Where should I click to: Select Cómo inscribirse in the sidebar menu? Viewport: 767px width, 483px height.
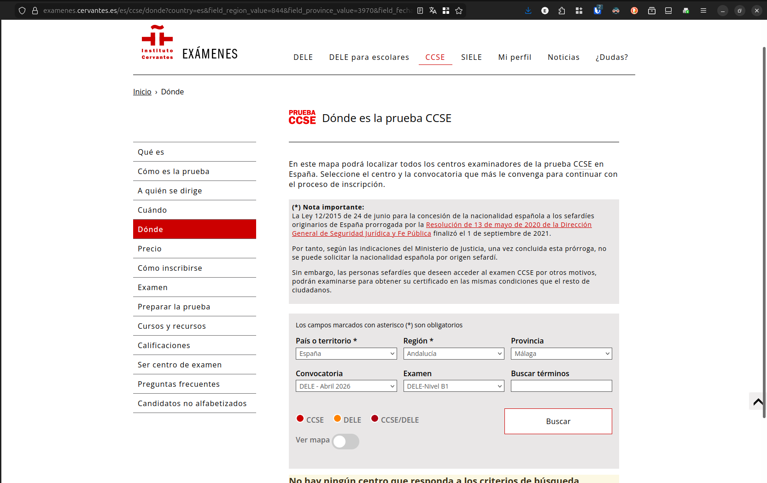tap(170, 268)
